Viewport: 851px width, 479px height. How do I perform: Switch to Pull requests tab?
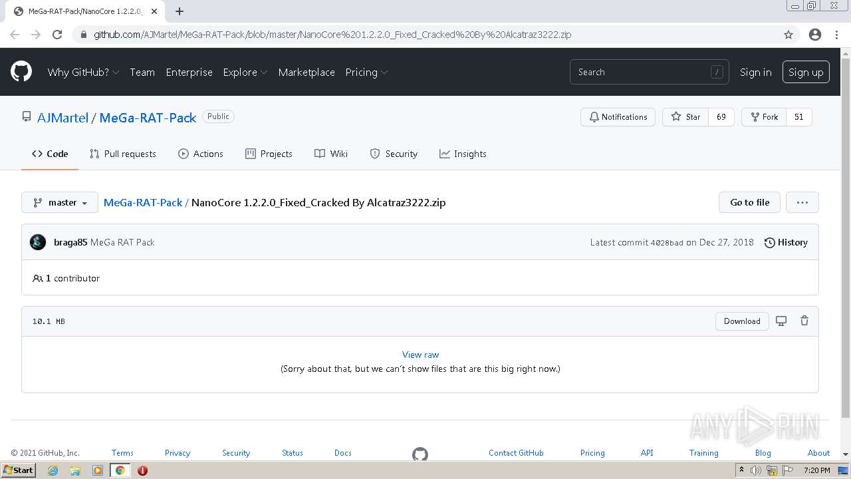123,154
